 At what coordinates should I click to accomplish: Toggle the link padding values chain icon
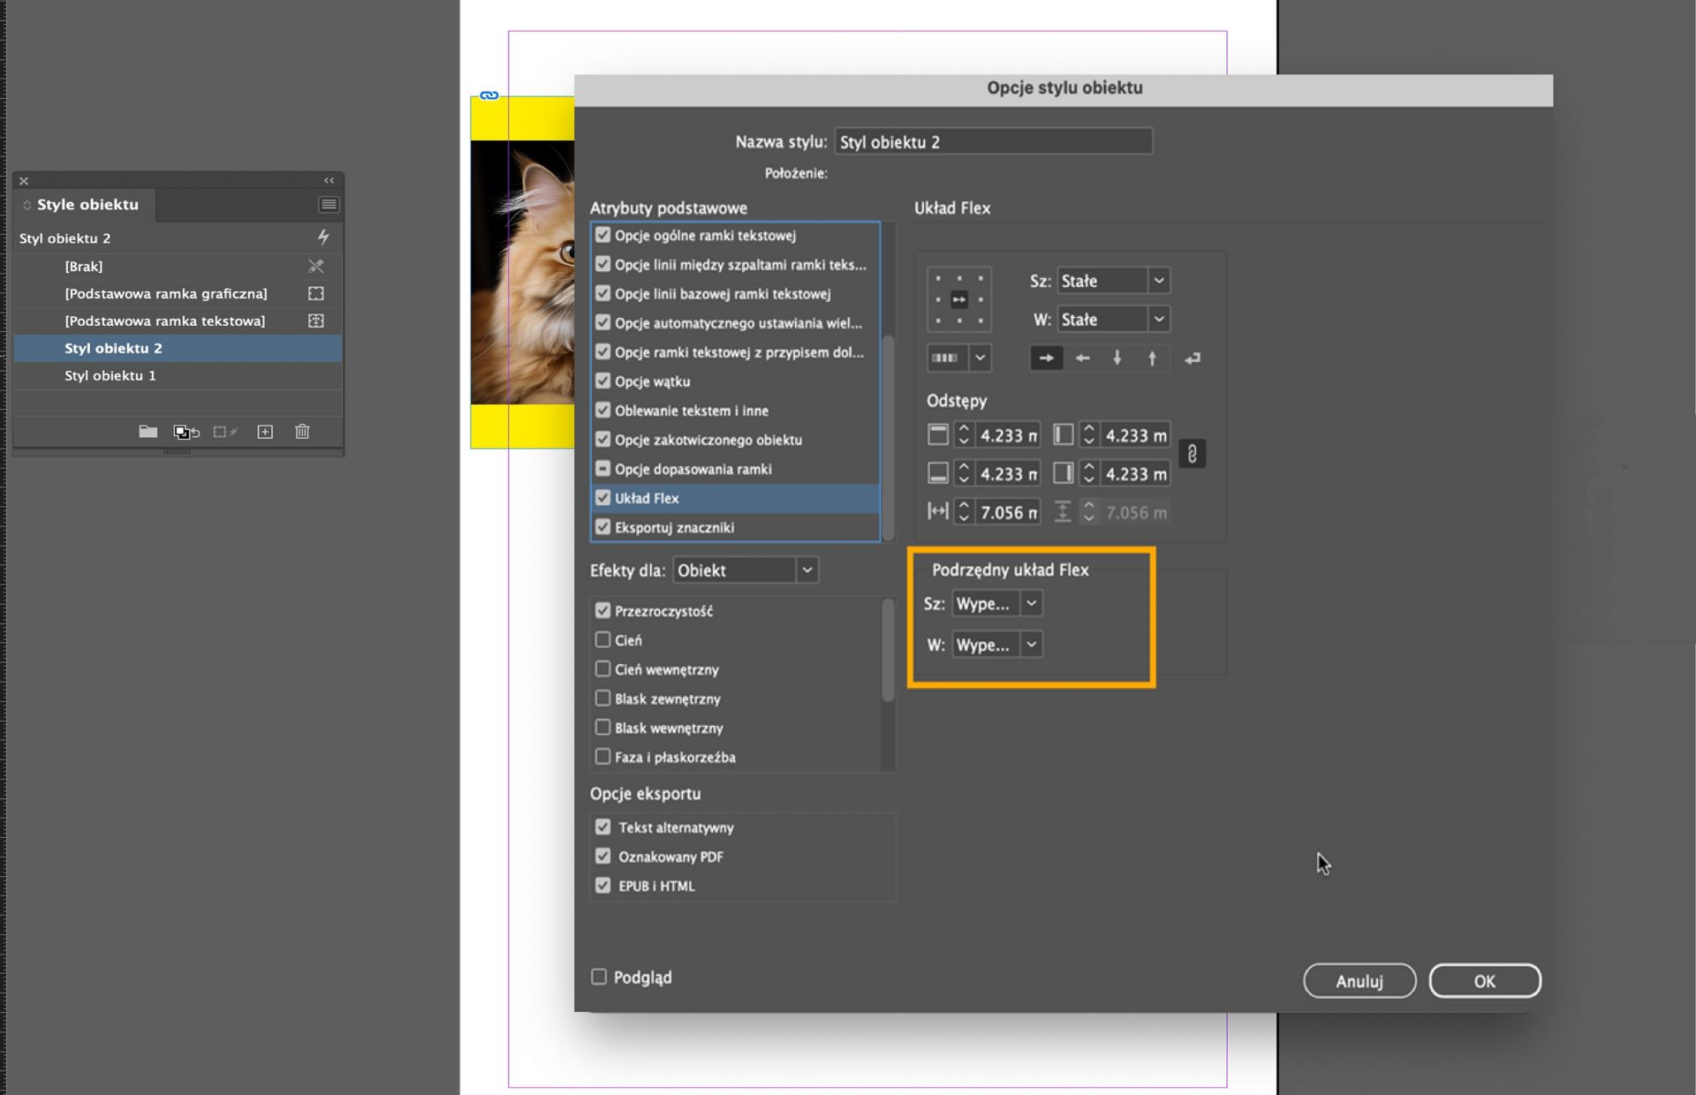[1192, 454]
